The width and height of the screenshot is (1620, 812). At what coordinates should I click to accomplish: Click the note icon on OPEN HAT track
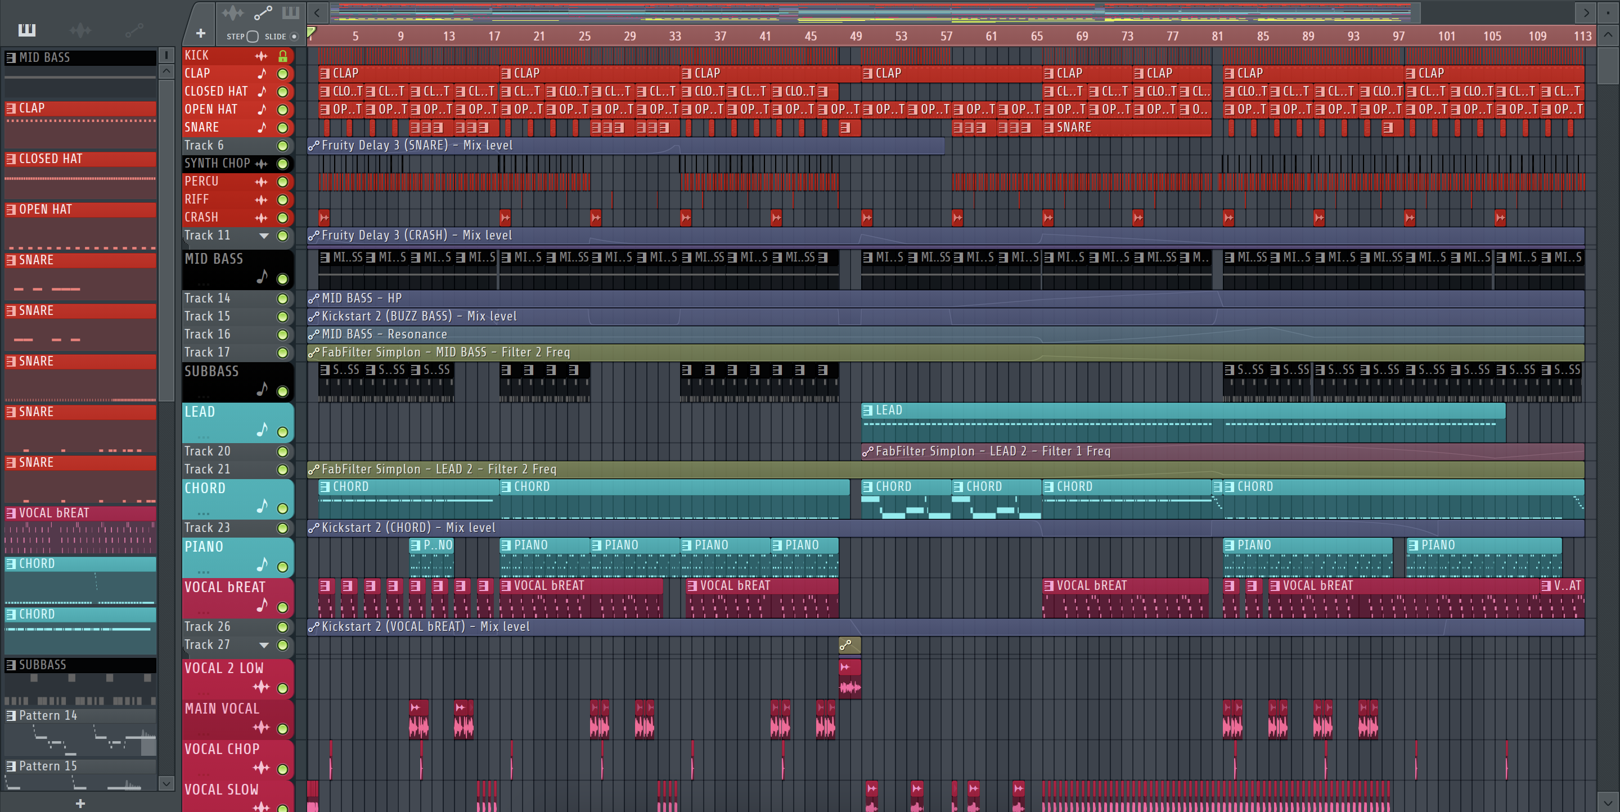point(262,109)
